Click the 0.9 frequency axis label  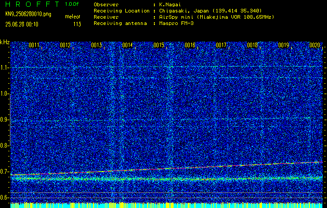pyautogui.click(x=4, y=120)
